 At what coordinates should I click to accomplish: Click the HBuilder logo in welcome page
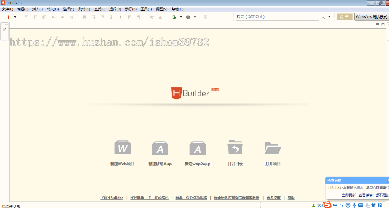coord(195,93)
